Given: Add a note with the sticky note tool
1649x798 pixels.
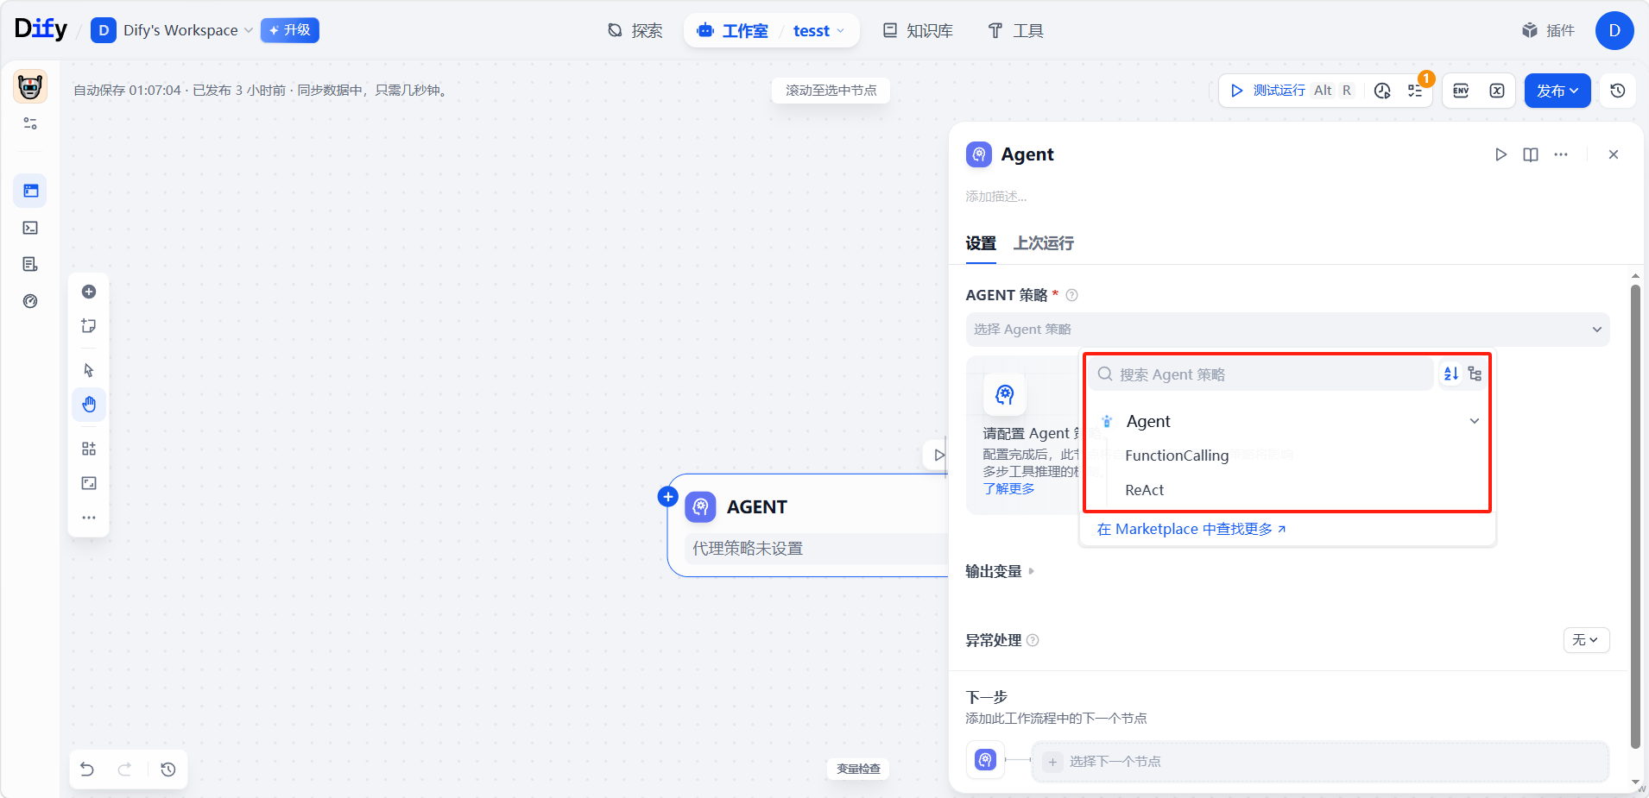Looking at the screenshot, I should point(89,326).
